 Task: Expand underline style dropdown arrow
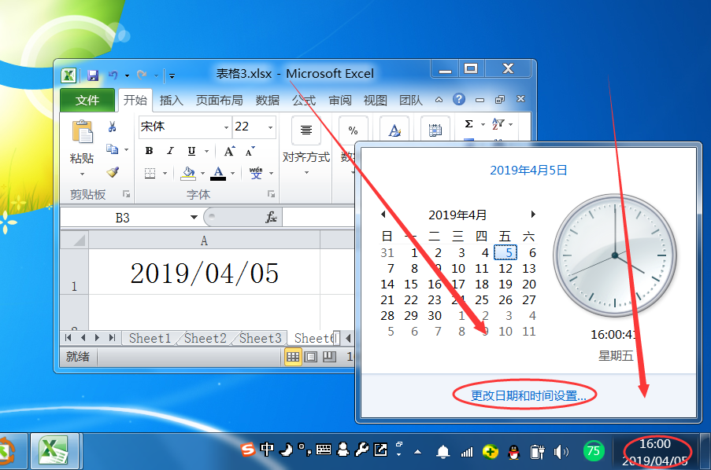tap(206, 151)
